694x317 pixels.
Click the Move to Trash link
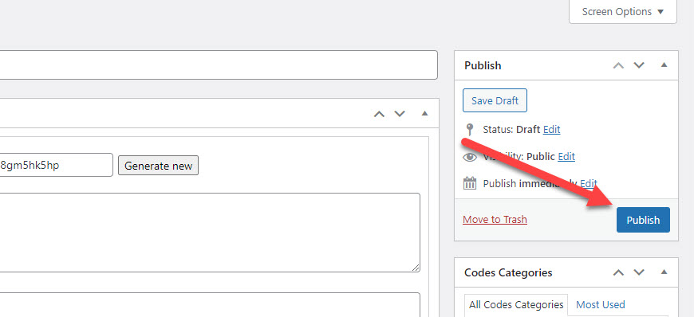coord(495,219)
